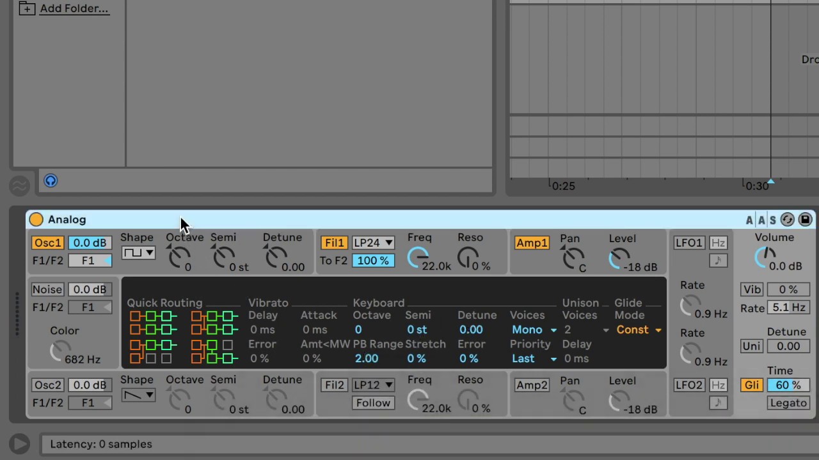Open the LP24 filter type dropdown

373,243
